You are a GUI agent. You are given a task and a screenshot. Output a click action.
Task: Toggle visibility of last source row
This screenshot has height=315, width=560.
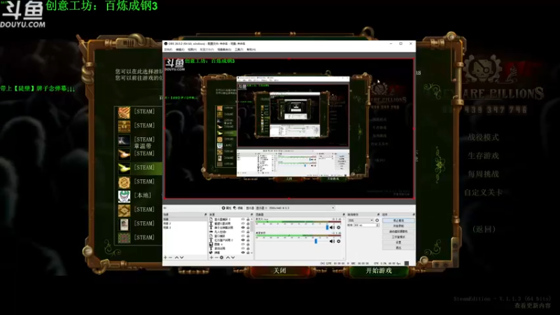click(x=243, y=253)
